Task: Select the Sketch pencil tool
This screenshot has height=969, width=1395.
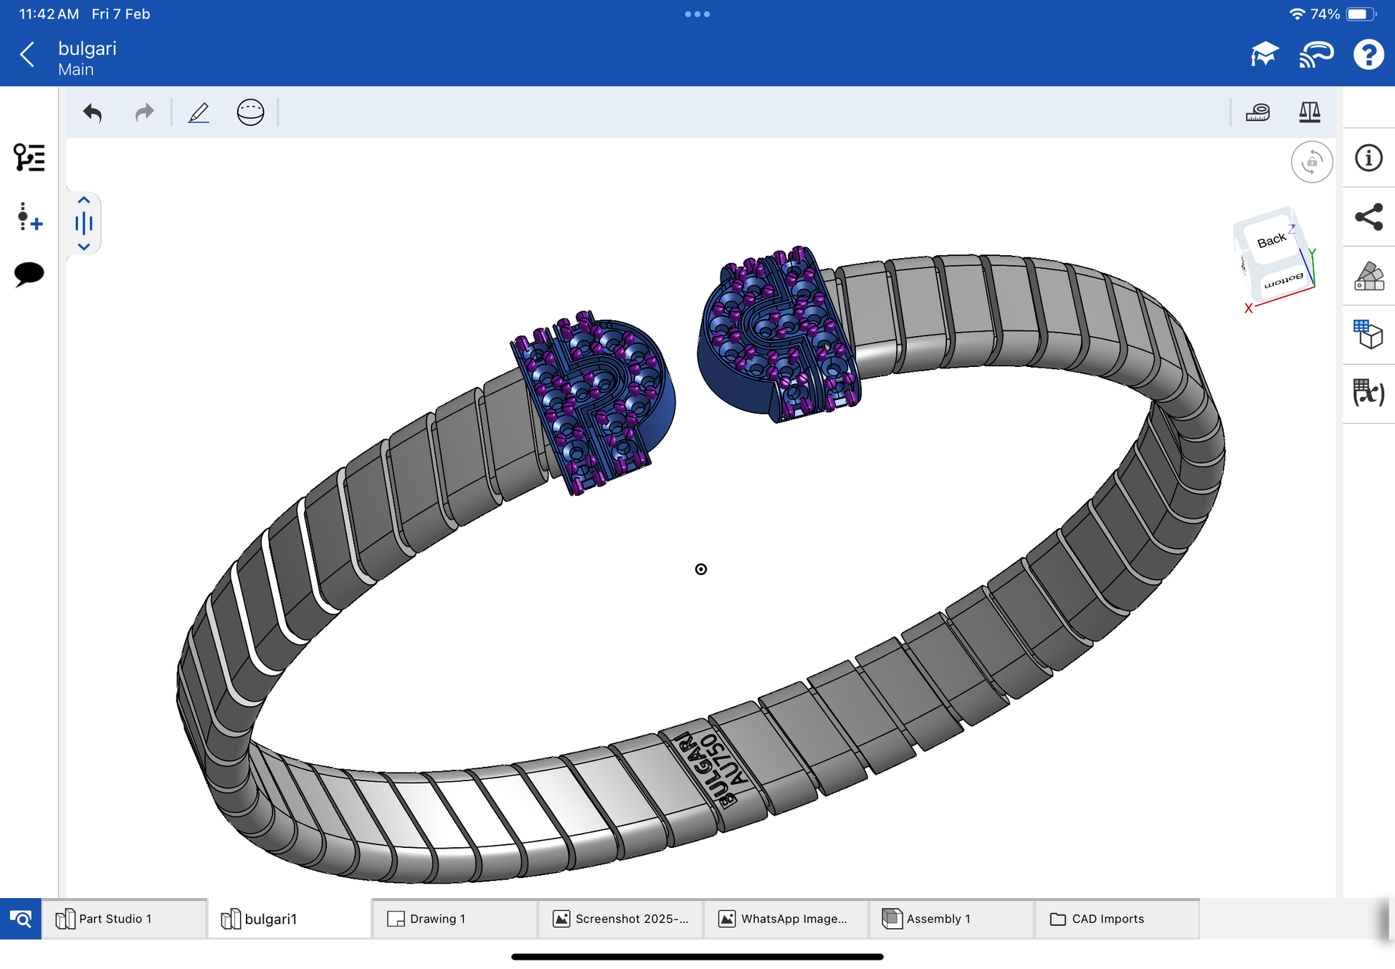Action: (199, 113)
